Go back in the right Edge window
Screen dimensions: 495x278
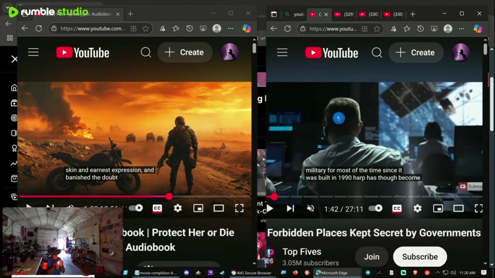(x=274, y=29)
